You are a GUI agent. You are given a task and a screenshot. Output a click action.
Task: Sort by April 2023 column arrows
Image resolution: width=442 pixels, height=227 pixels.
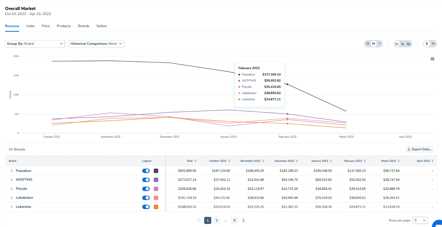[433, 161]
